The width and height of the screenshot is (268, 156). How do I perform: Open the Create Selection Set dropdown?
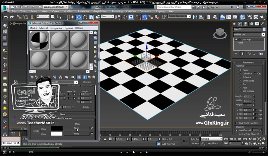[x=189, y=16]
